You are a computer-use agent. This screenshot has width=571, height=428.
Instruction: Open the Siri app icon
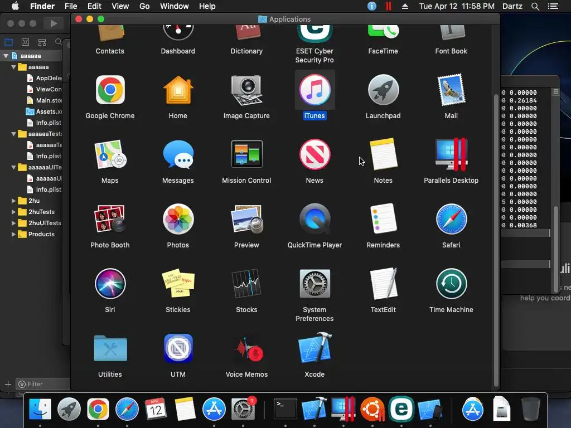pyautogui.click(x=110, y=284)
